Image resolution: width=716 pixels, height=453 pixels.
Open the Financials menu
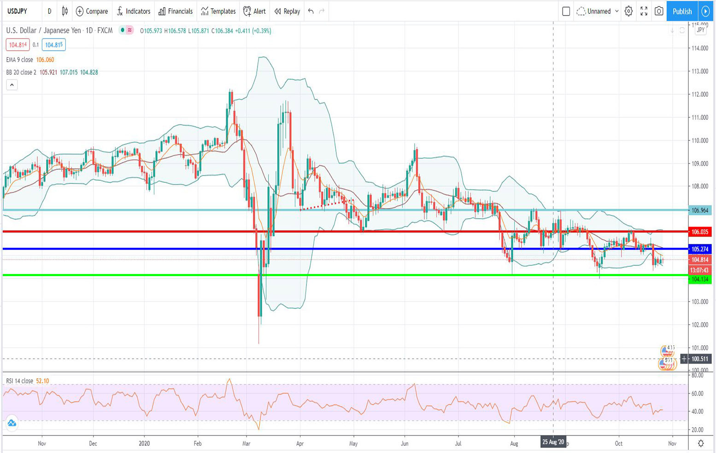(x=176, y=11)
